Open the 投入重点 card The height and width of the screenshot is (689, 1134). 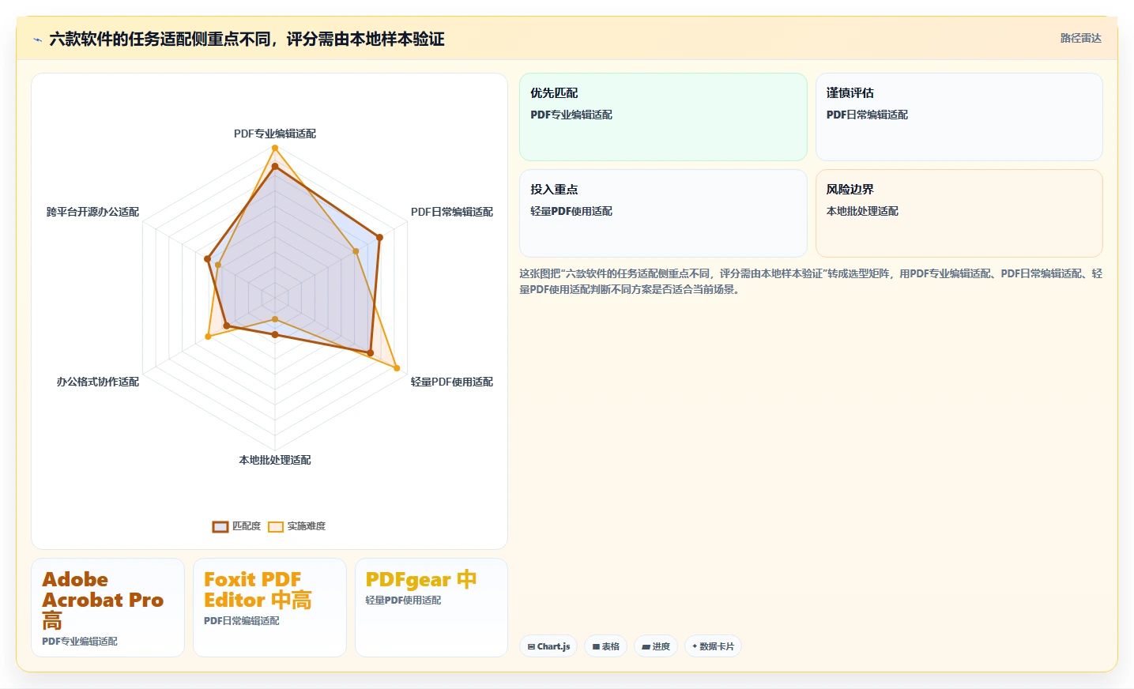coord(663,213)
